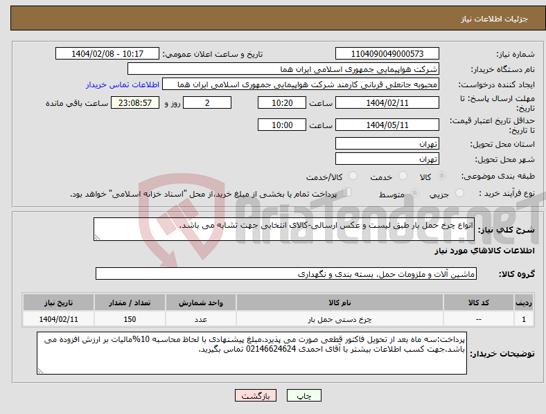Click the need date cell 1404/02/11 in the table
This screenshot has height=414, width=546.
tap(58, 319)
